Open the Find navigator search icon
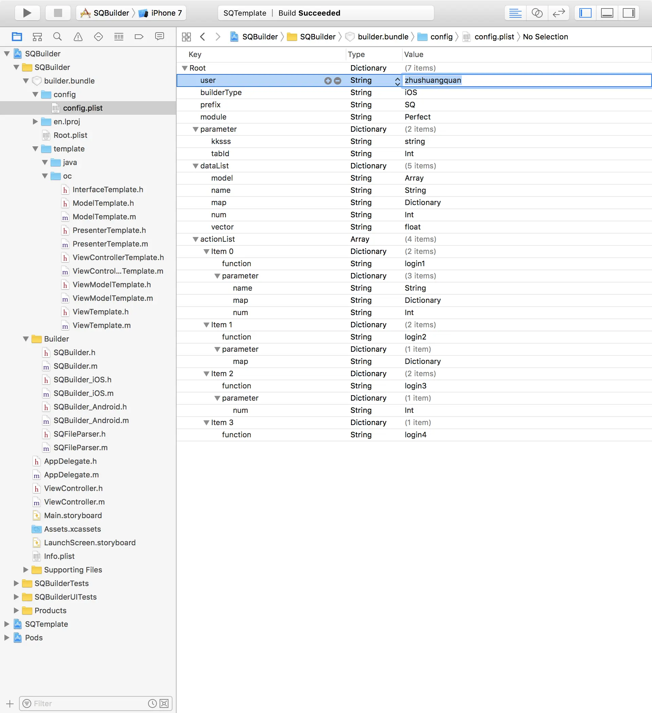Viewport: 652px width, 713px height. click(x=57, y=37)
